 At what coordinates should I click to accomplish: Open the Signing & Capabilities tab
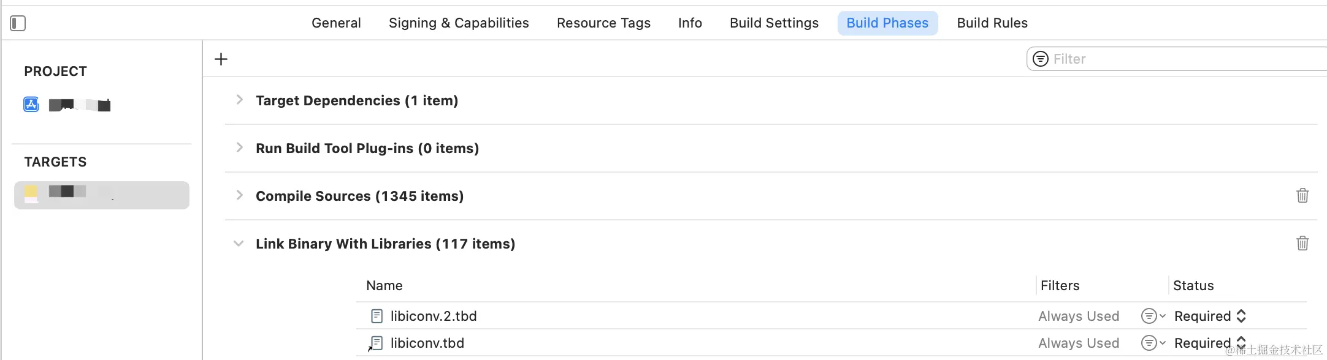(x=459, y=23)
